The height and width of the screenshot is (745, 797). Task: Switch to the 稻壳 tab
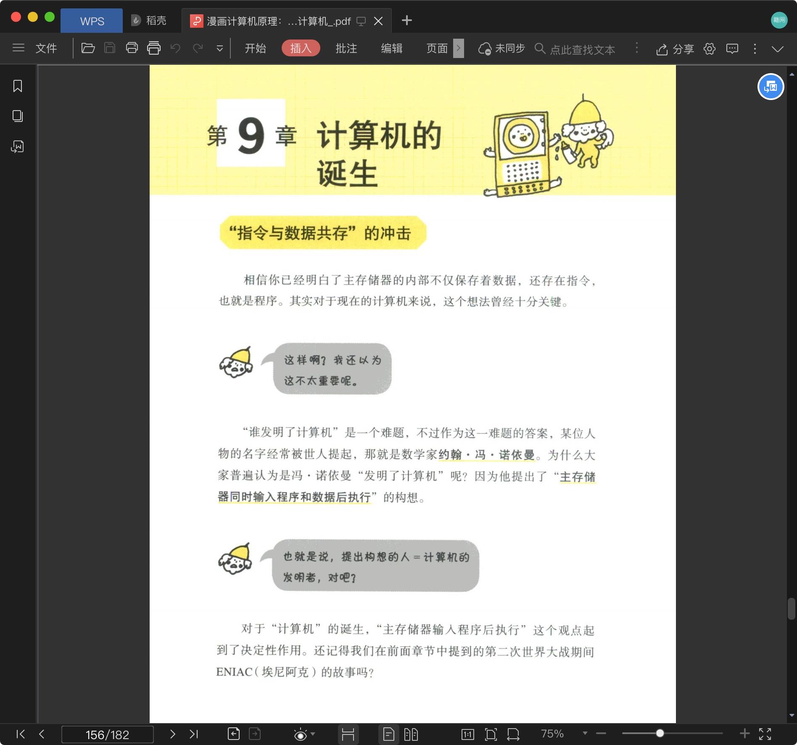(149, 20)
